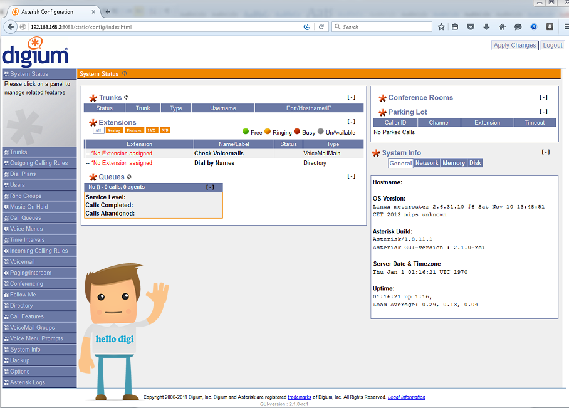Screen dimensions: 569x408
Task: Open a new browser tab
Action: (108, 12)
